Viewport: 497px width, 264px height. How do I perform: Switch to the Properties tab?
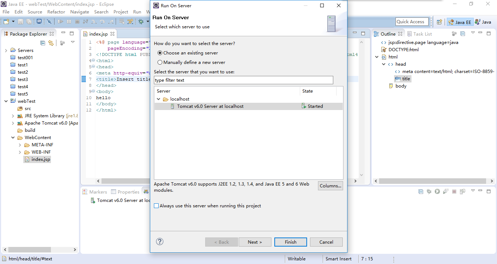point(125,192)
